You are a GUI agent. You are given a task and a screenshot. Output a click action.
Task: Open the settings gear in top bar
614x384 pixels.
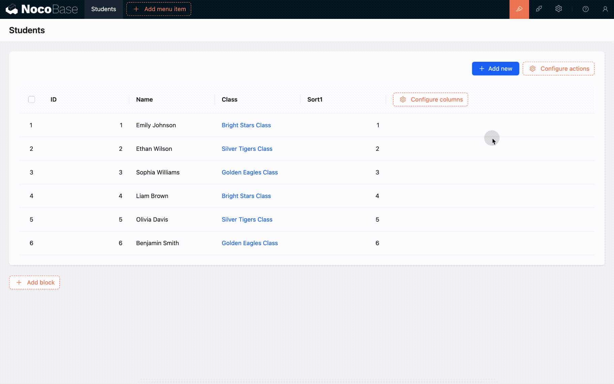pyautogui.click(x=558, y=9)
